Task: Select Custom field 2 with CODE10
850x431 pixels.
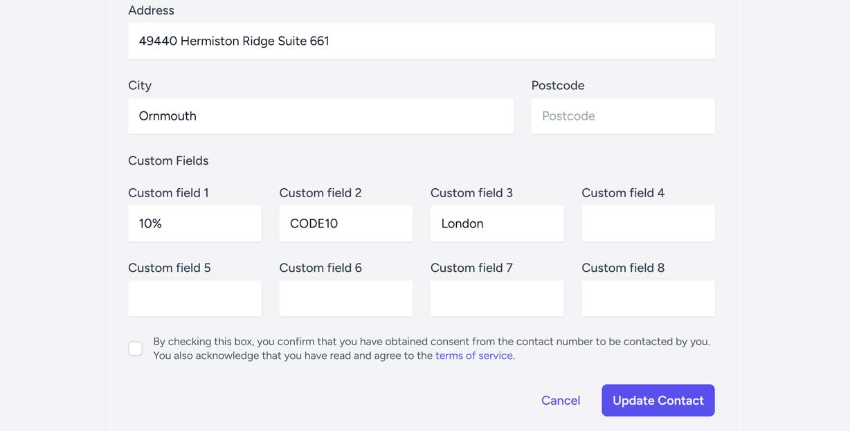Action: (x=345, y=223)
